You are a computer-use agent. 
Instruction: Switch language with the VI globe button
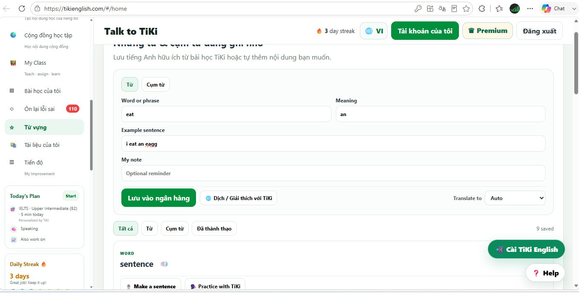point(374,31)
